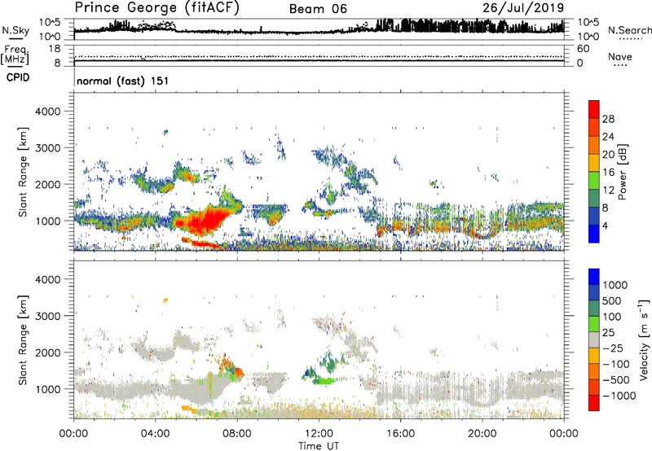Click the normal (fast) 151 mode text
This screenshot has width=652, height=451.
pyautogui.click(x=123, y=81)
